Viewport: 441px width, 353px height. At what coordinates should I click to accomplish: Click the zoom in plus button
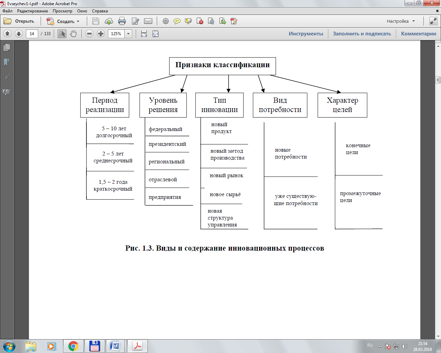101,34
